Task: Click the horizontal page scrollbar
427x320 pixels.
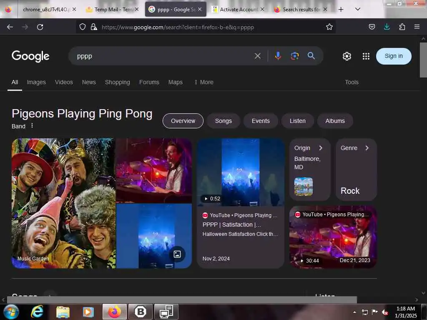Action: pyautogui.click(x=182, y=300)
